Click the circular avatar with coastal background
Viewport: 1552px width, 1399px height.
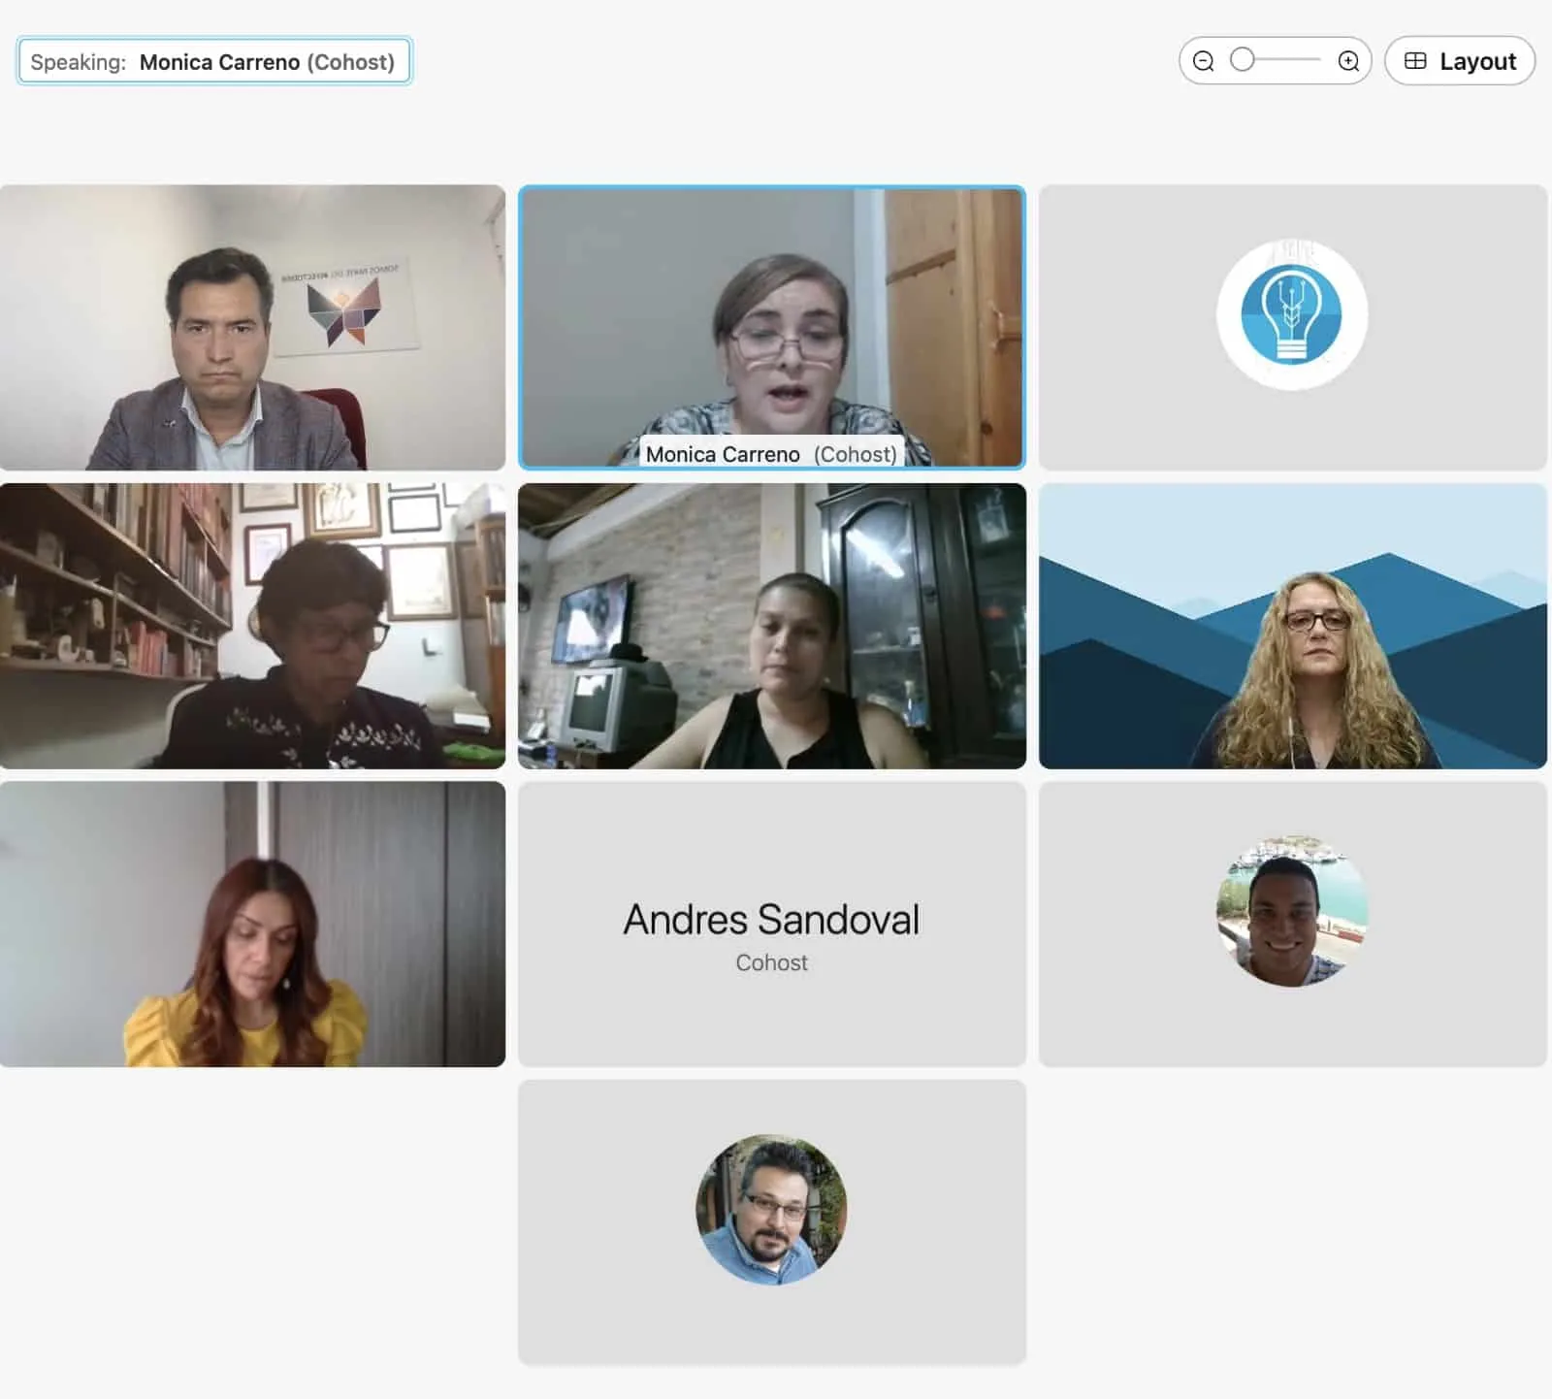click(x=1291, y=912)
